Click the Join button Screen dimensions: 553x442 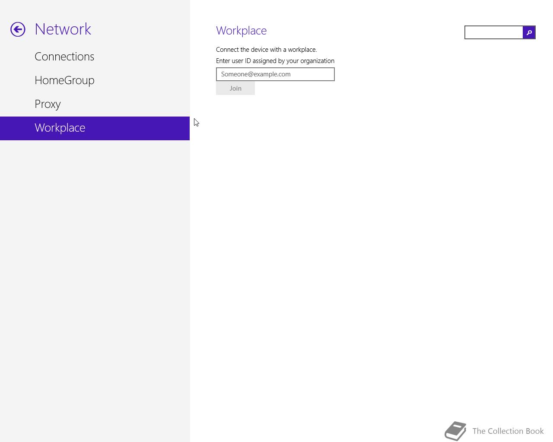[x=235, y=88]
